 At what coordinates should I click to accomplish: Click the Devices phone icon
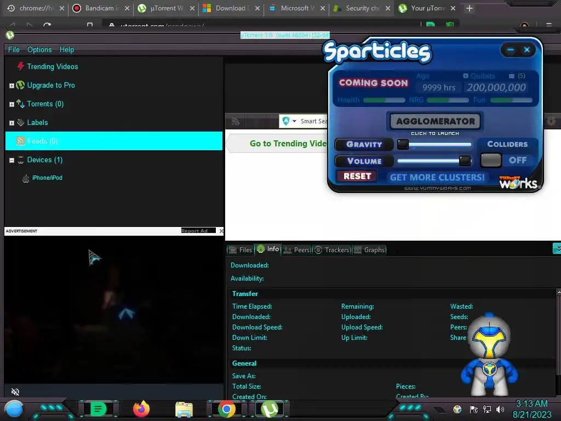tap(21, 160)
